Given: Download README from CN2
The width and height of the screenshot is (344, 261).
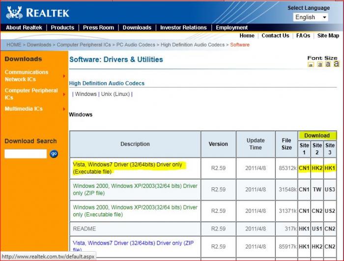Looking at the screenshot, I should pos(330,229).
